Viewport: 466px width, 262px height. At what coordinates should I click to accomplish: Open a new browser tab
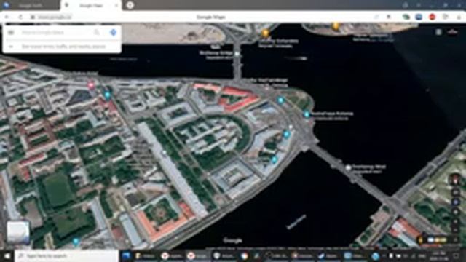[130, 5]
